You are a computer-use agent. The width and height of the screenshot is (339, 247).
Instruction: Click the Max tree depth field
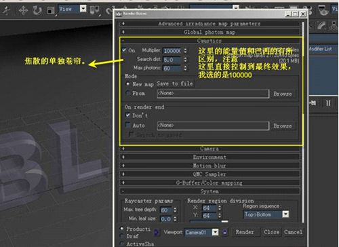point(166,210)
